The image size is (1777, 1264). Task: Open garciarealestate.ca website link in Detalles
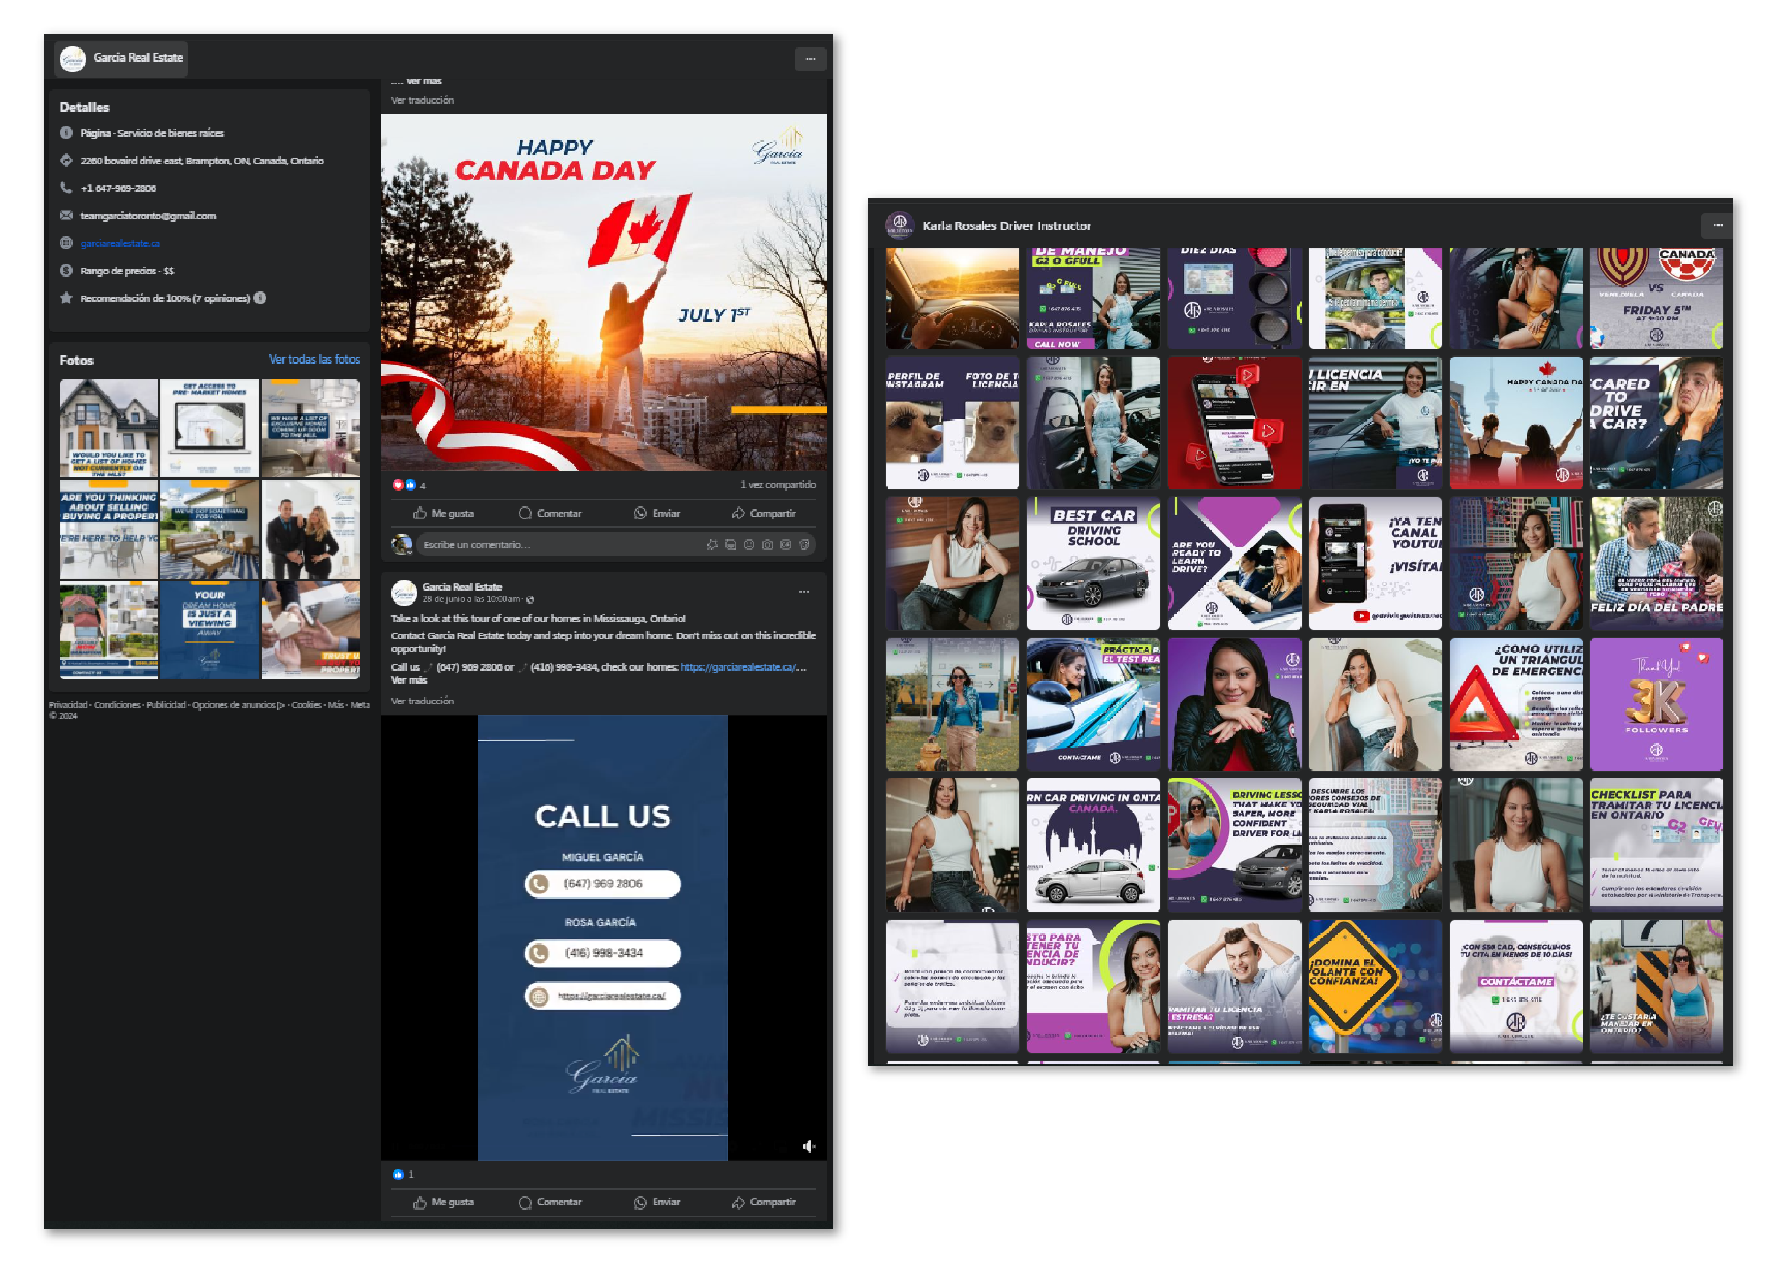coord(120,243)
